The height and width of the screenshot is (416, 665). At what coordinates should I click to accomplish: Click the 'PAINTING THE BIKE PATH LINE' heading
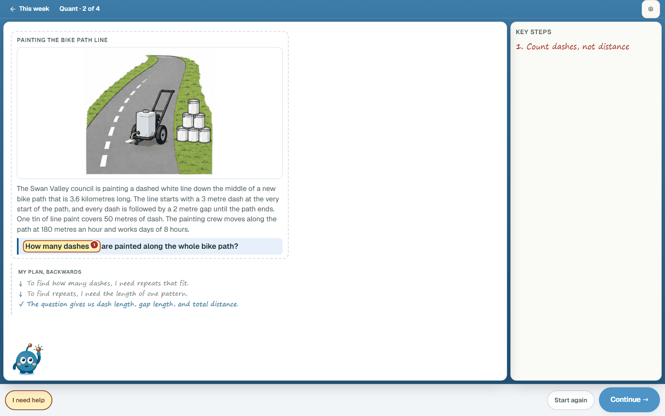tap(62, 40)
